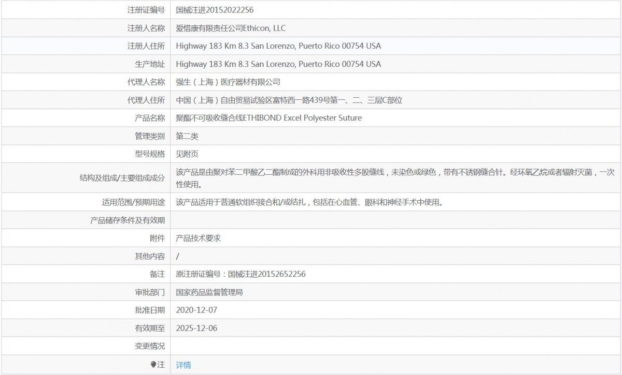The width and height of the screenshot is (622, 375).
Task: Click the 管理类别 label
Action: pyautogui.click(x=150, y=136)
